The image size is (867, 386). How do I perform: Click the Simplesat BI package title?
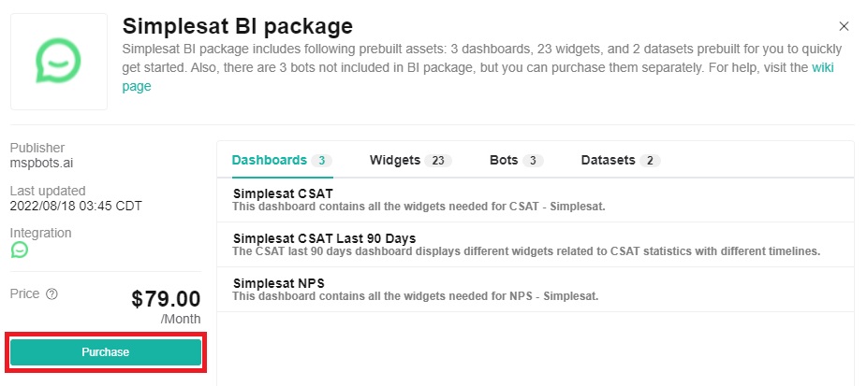[x=238, y=25]
